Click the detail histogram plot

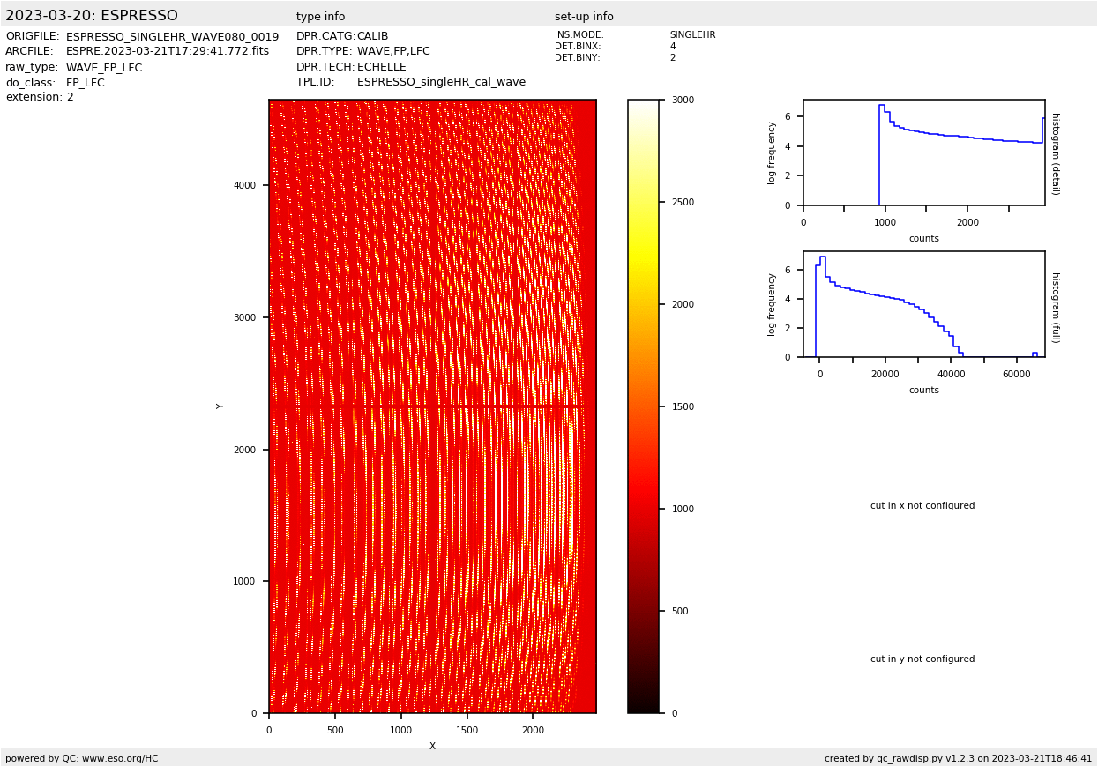point(923,153)
